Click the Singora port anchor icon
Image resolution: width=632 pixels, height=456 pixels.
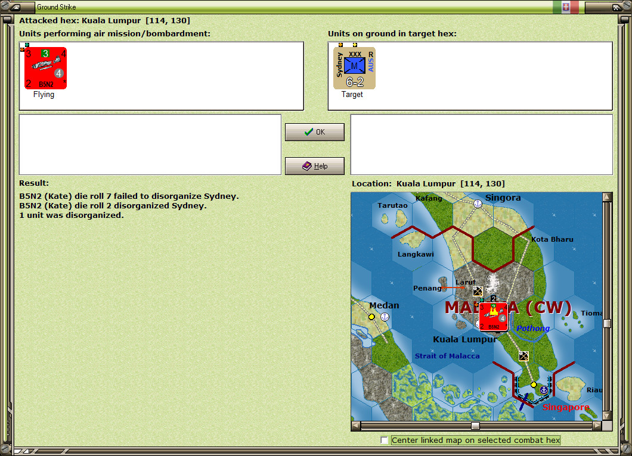[x=478, y=204]
